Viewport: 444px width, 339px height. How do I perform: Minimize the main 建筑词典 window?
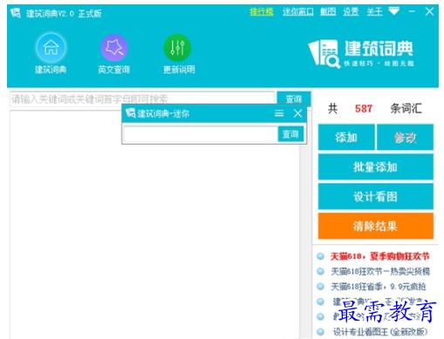pos(412,11)
